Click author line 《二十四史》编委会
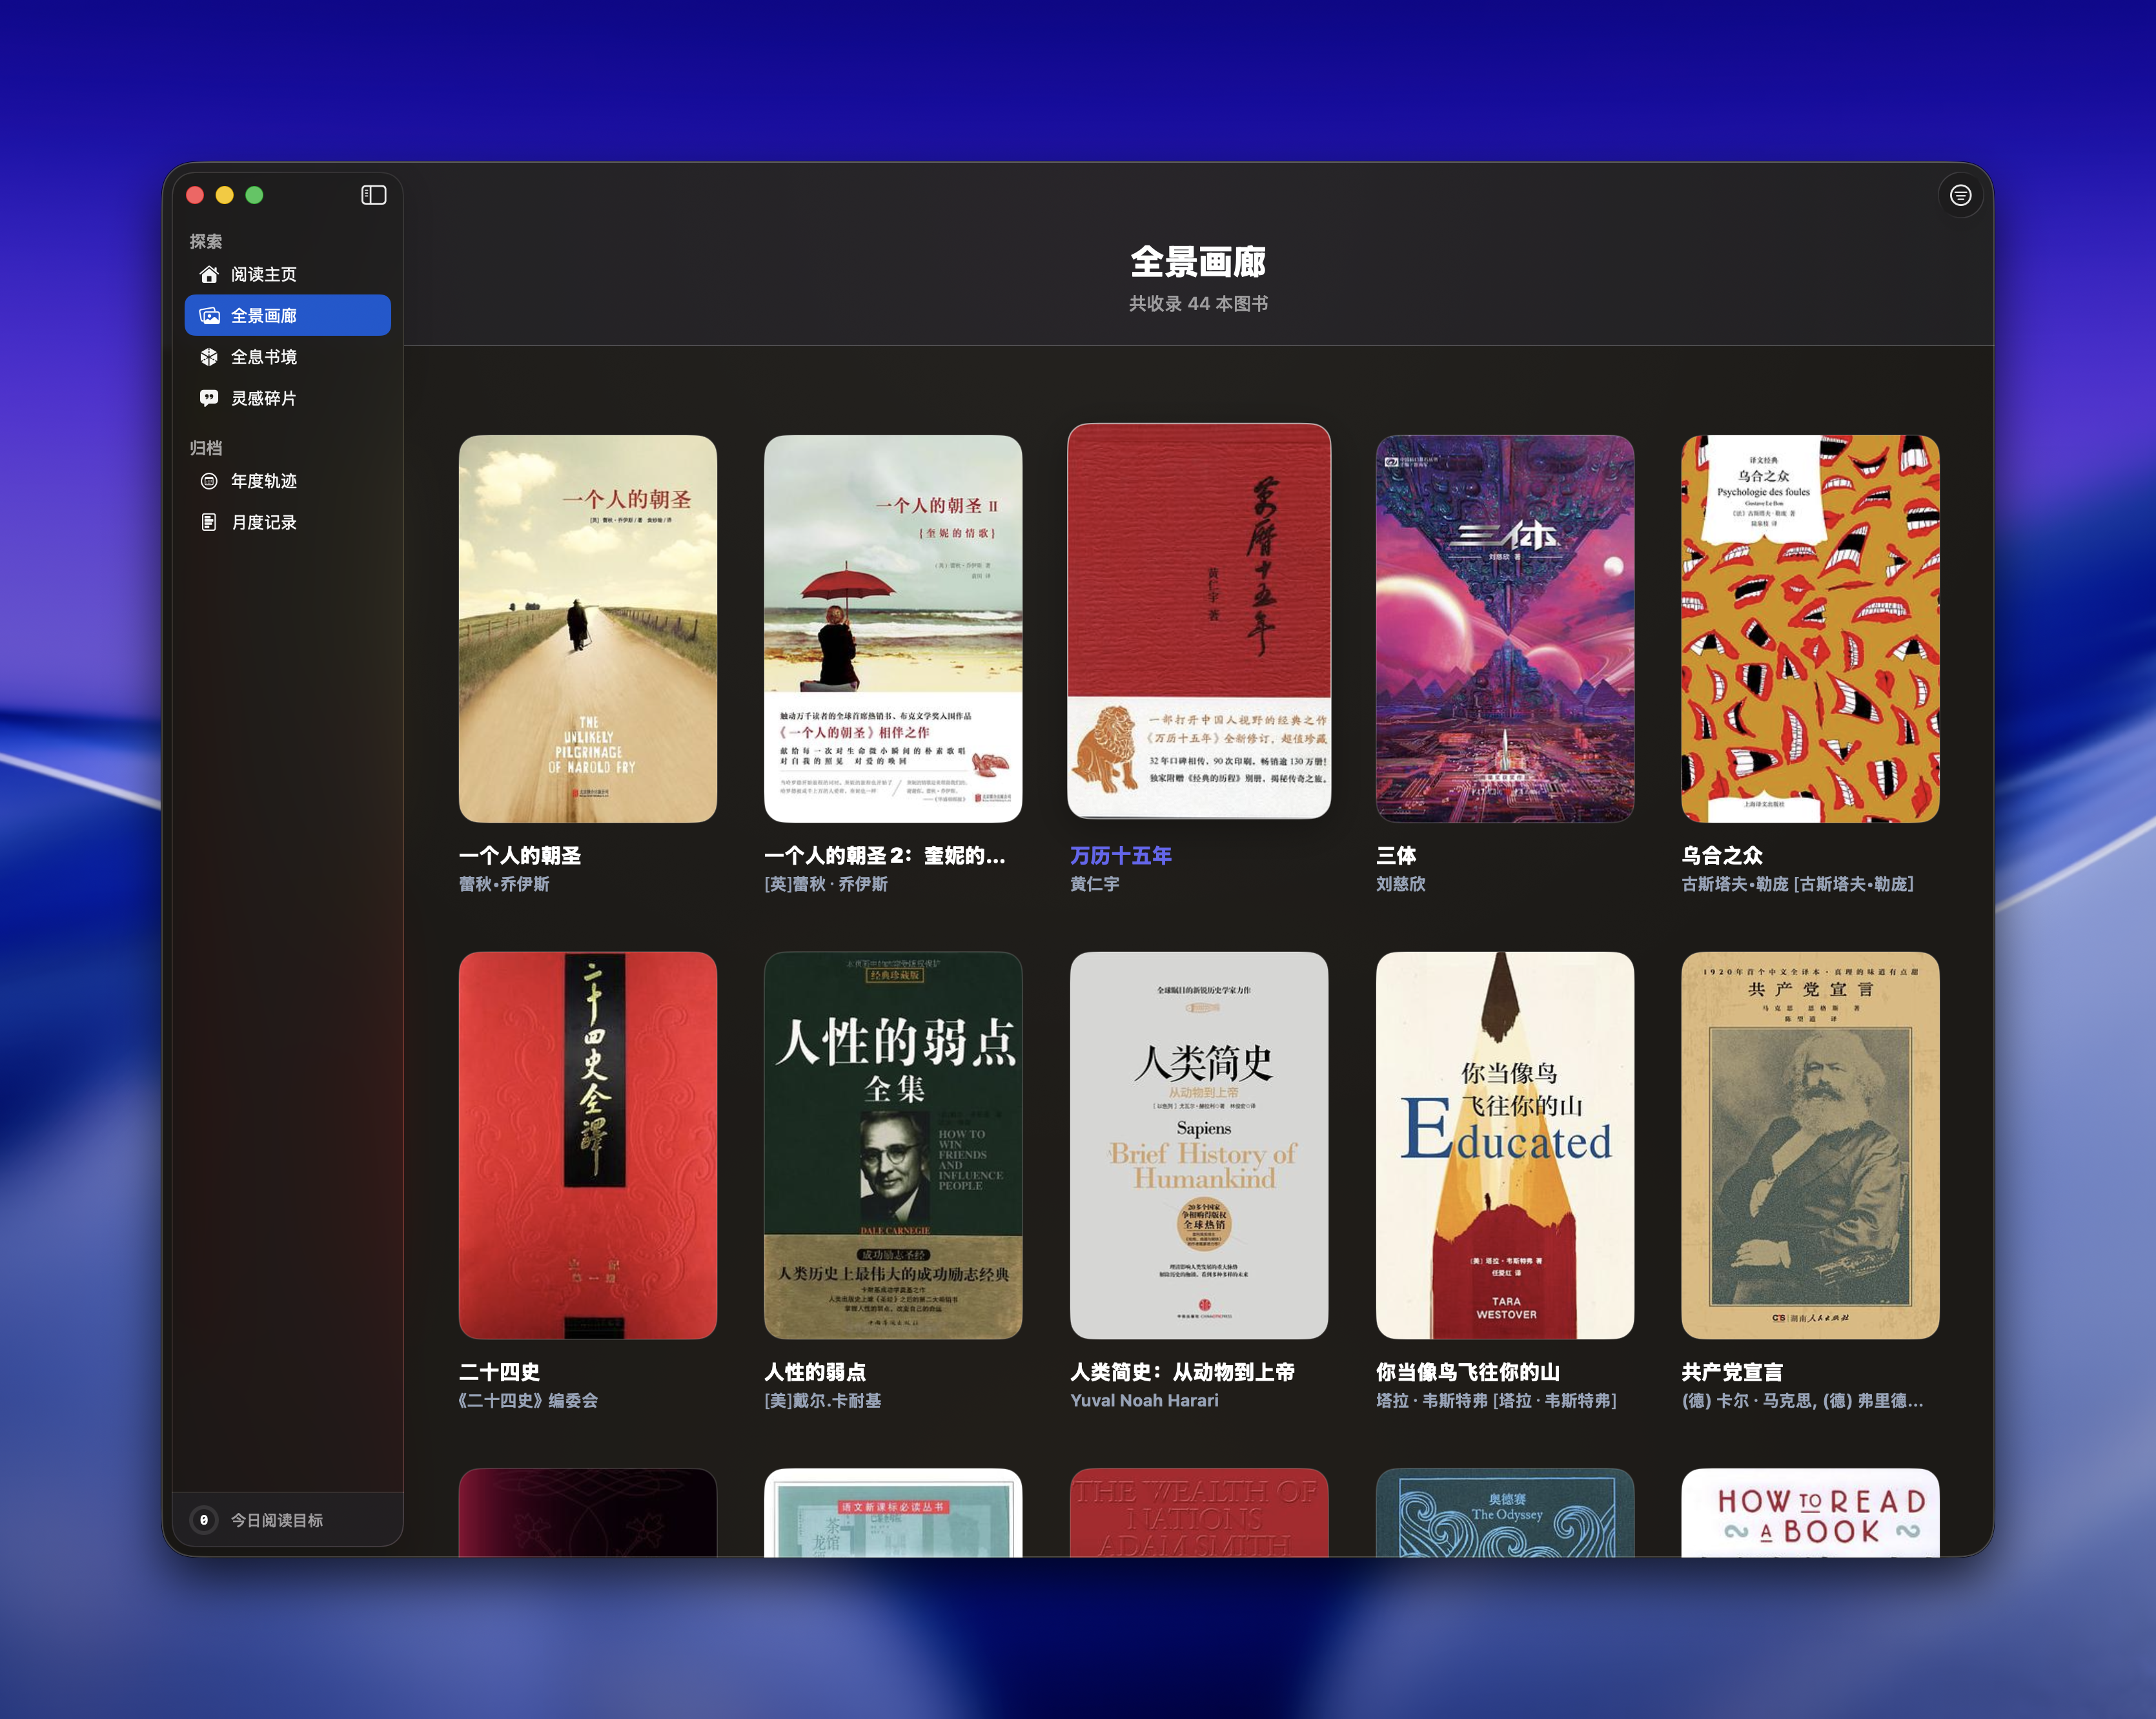 [528, 1401]
